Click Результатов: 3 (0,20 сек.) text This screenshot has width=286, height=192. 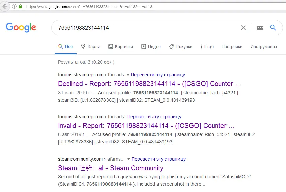coord(86,62)
